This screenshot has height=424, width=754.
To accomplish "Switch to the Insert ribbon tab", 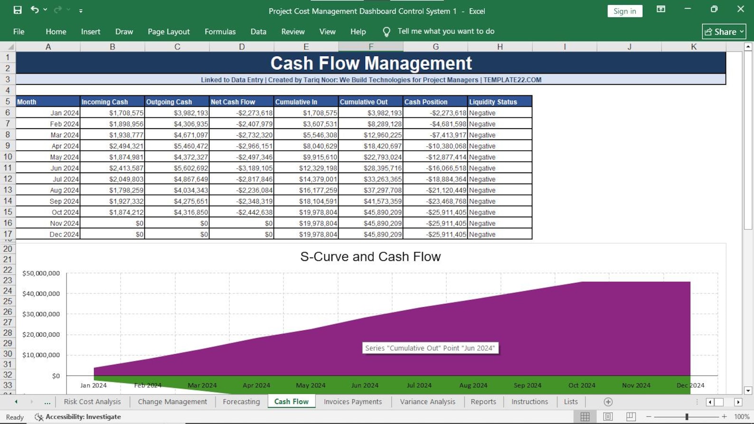I will [90, 32].
